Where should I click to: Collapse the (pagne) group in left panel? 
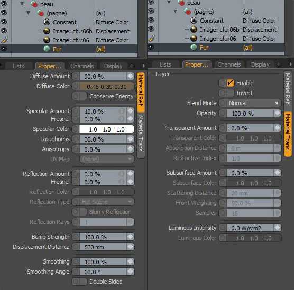click(28, 13)
